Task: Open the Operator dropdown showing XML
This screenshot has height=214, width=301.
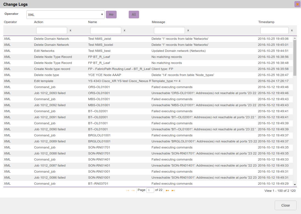Action: (x=65, y=15)
